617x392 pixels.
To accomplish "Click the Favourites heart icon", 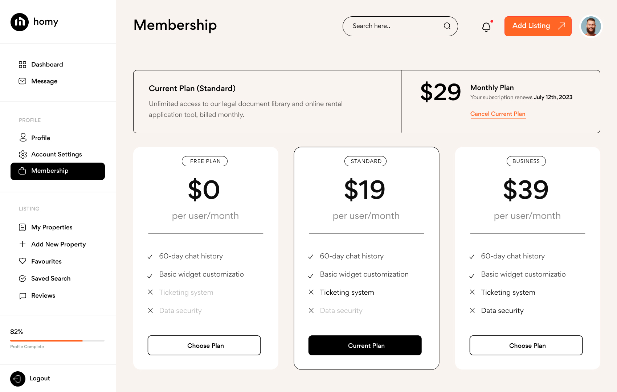I will pos(23,261).
